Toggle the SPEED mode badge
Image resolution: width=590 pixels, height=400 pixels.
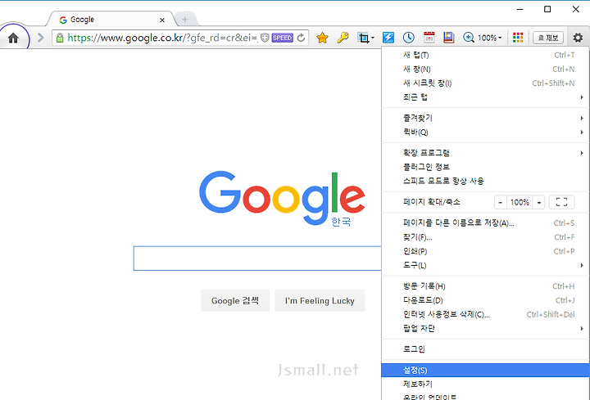click(282, 38)
